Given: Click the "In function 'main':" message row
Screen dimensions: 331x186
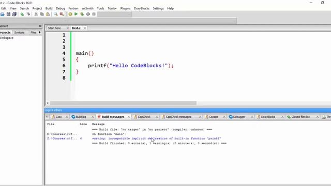Looking at the screenshot, I should 109,134.
